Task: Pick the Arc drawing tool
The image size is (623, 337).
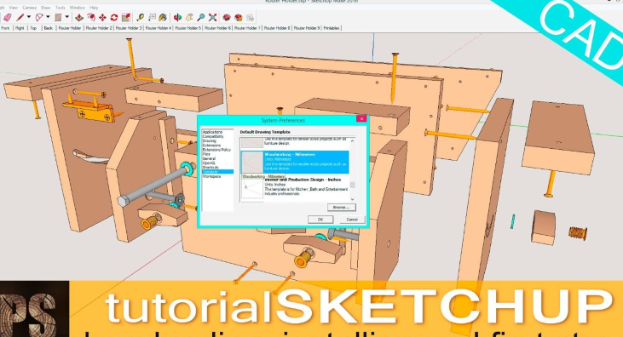Action: tap(39, 18)
